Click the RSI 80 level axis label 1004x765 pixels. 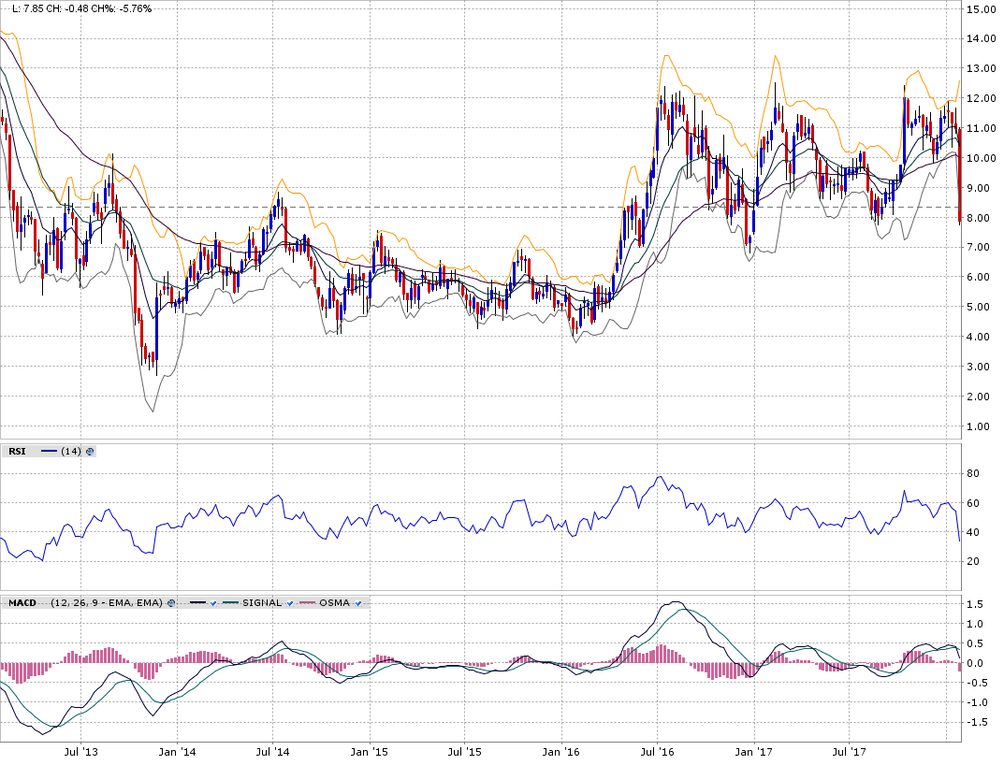(974, 474)
